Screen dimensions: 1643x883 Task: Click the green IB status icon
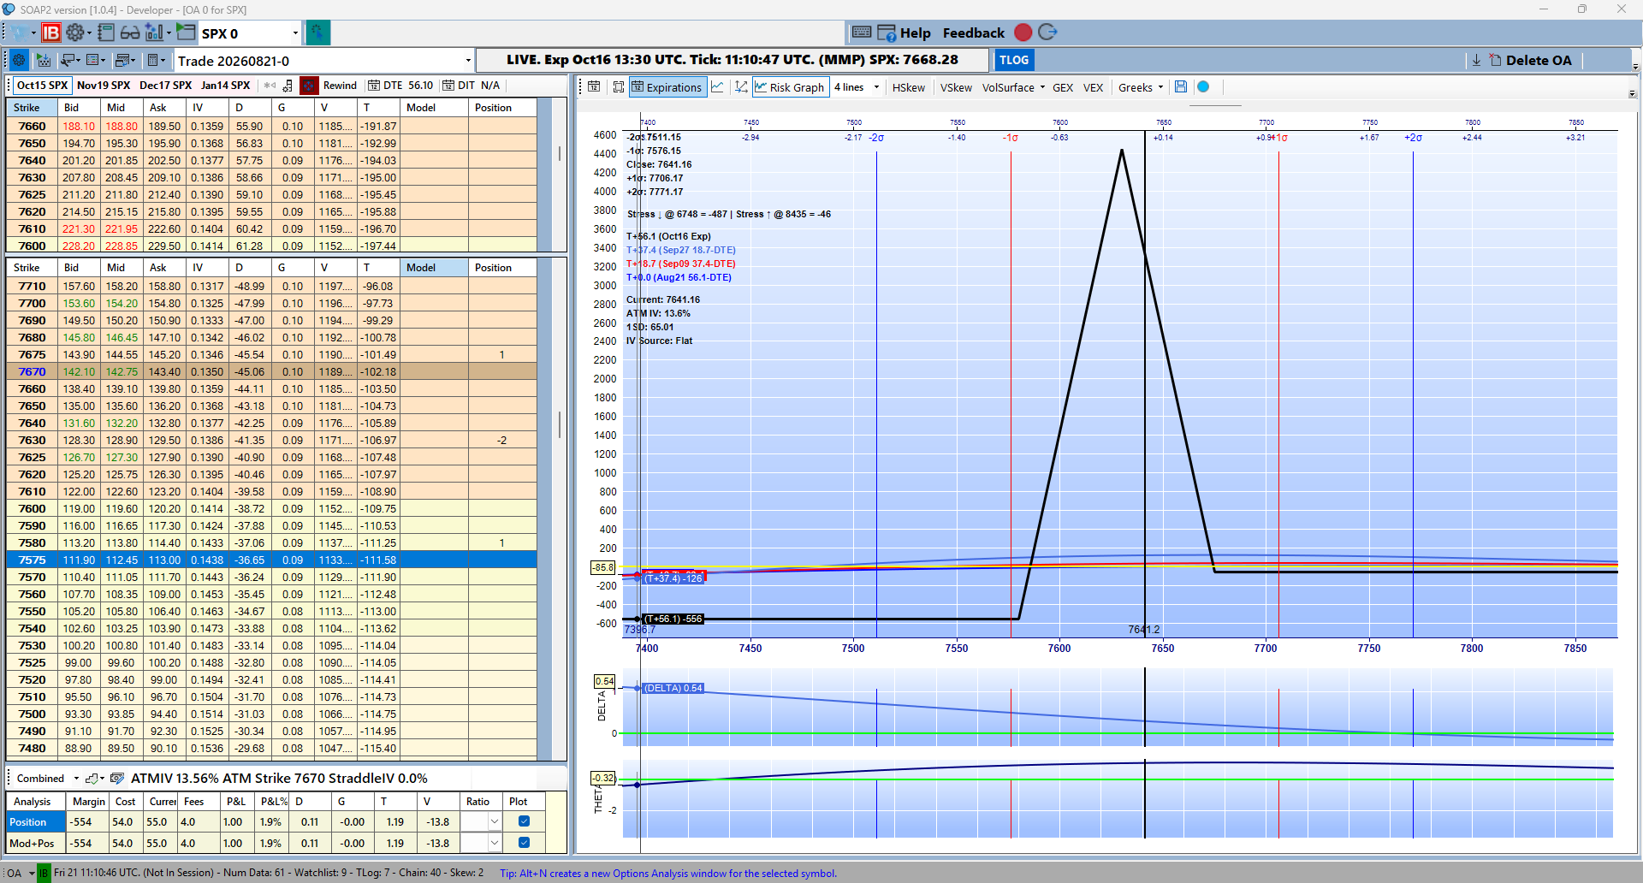[44, 873]
